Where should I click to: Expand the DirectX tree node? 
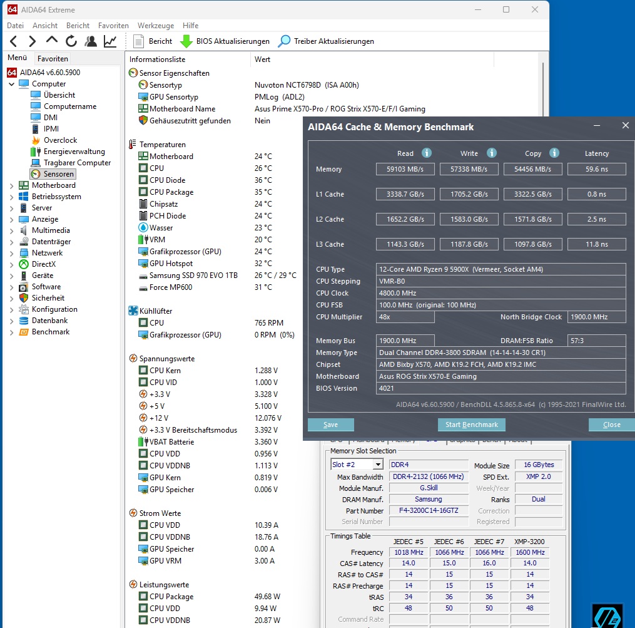point(11,265)
